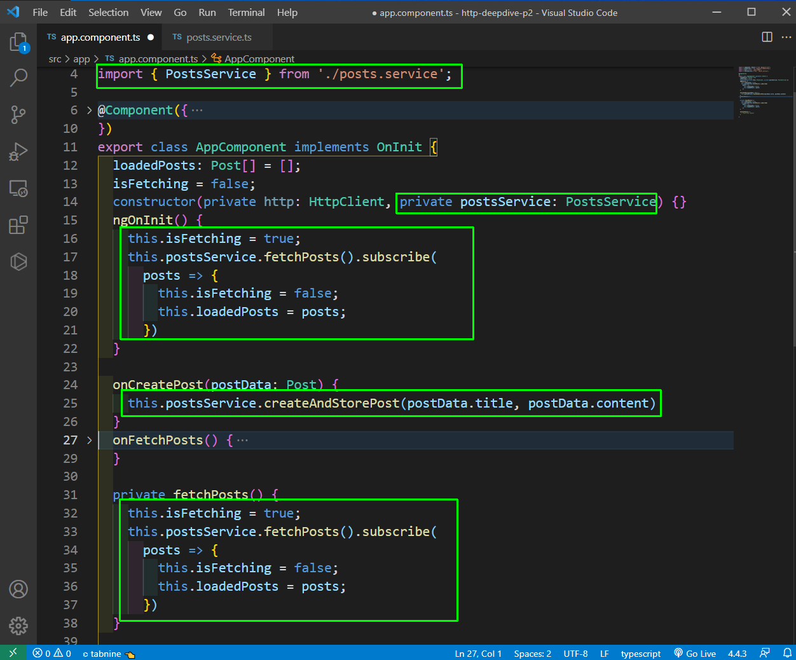The height and width of the screenshot is (660, 796).
Task: Click the hexagon play icon in activity bar
Action: pos(18,261)
